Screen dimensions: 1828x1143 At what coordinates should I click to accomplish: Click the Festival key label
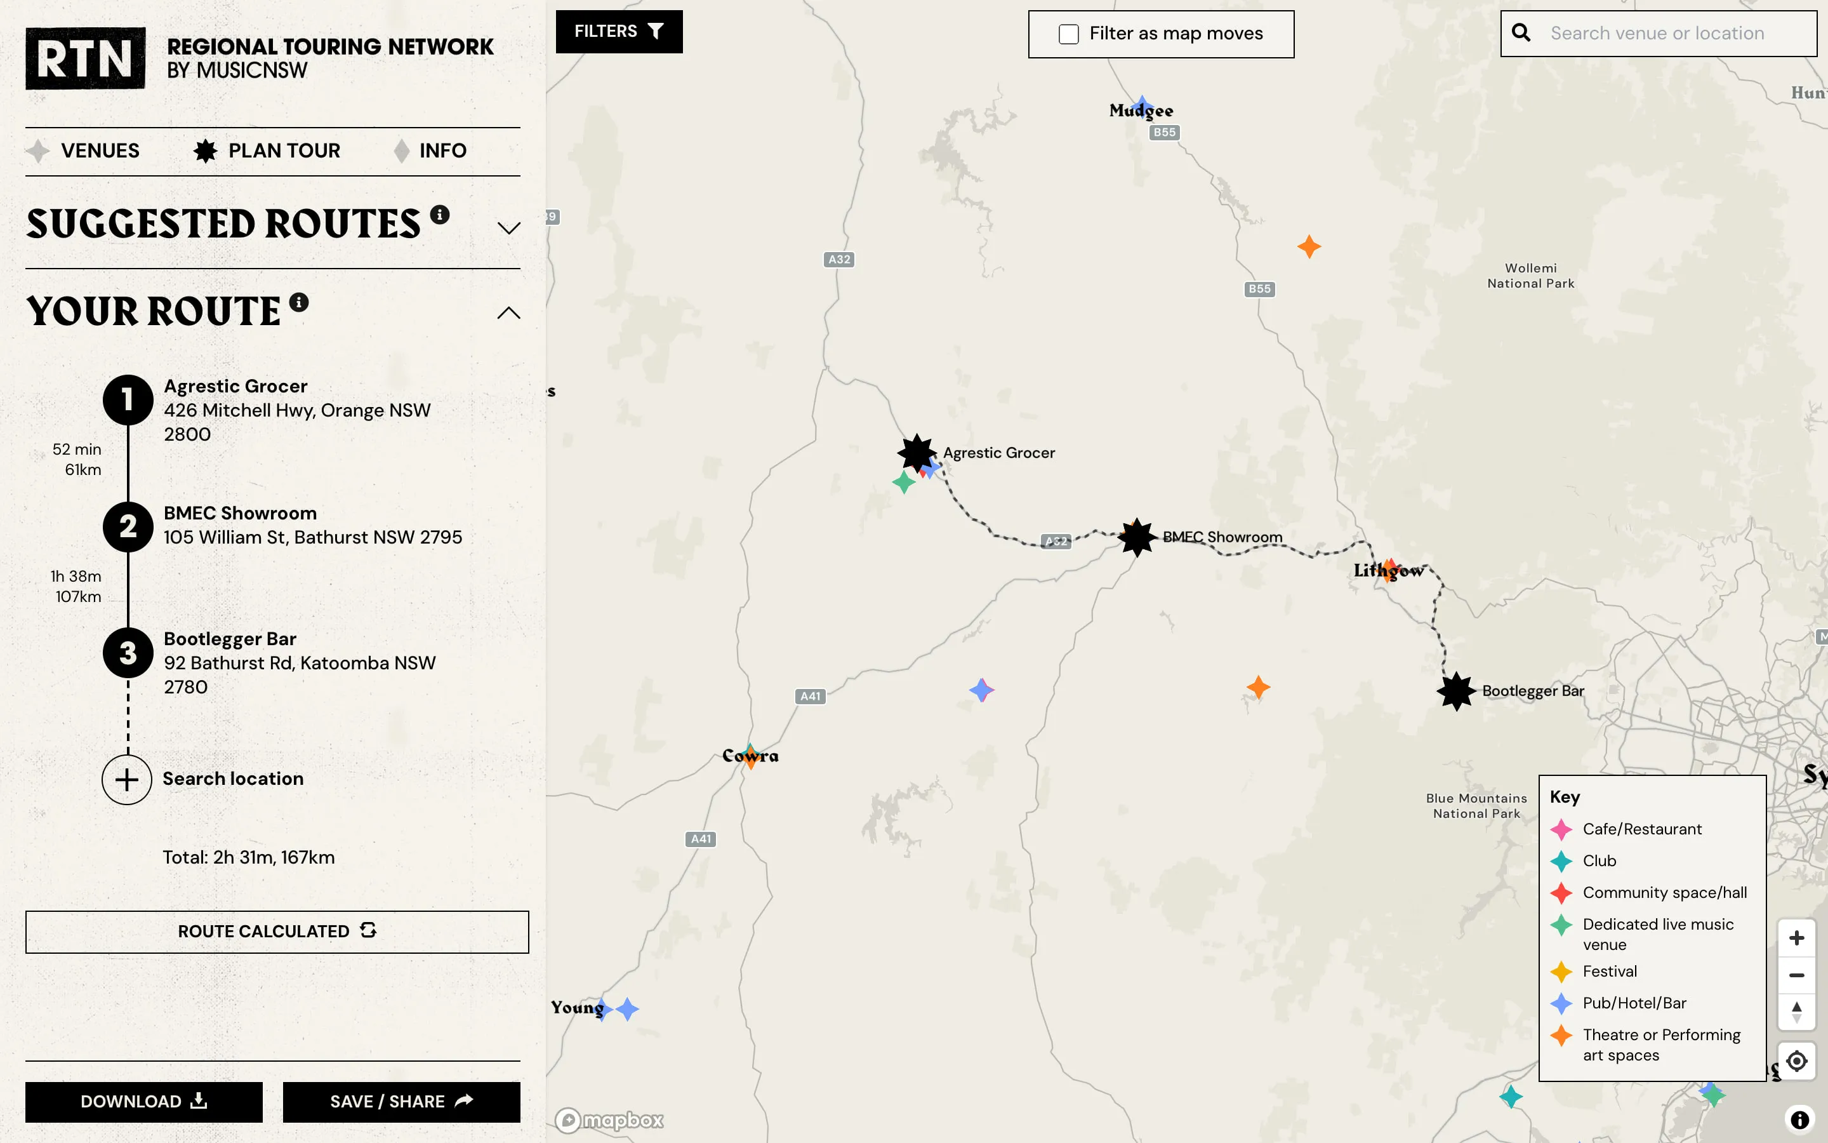tap(1610, 972)
